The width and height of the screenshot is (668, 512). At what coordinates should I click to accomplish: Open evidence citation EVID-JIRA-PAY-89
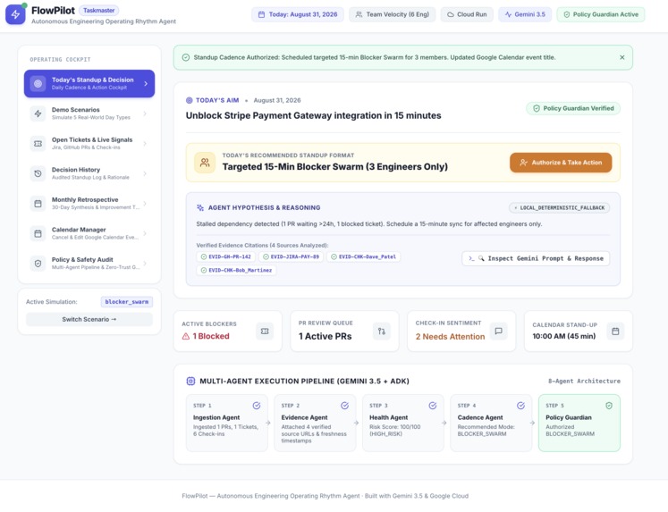(292, 256)
